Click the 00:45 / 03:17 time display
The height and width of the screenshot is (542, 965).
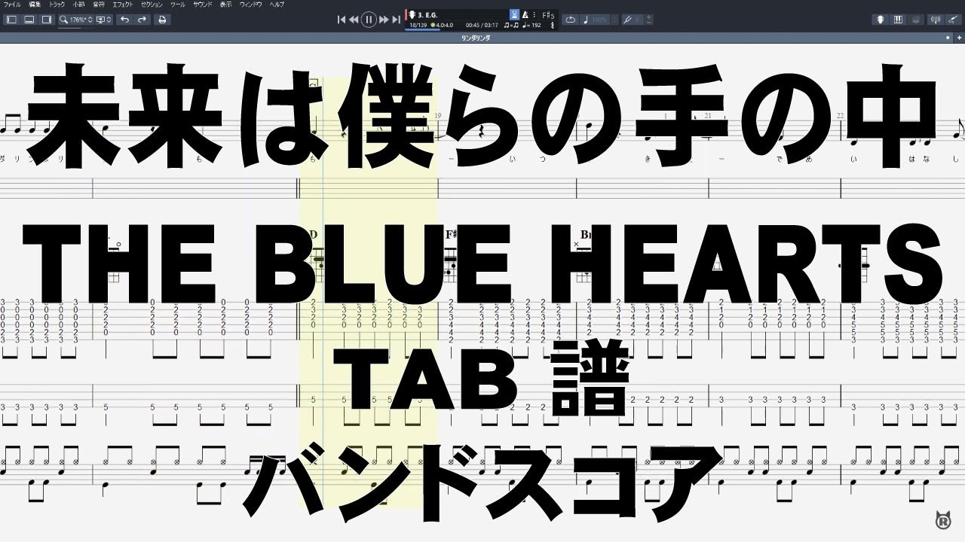point(482,26)
